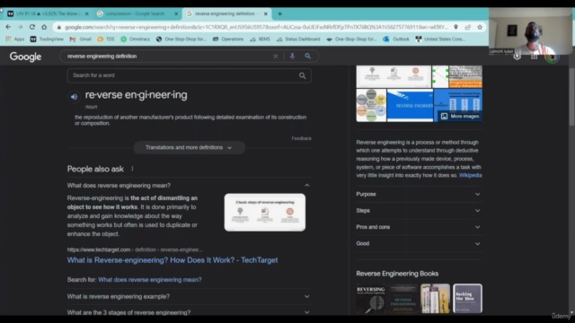Clear the Google search box text
This screenshot has width=575, height=323.
click(x=276, y=56)
